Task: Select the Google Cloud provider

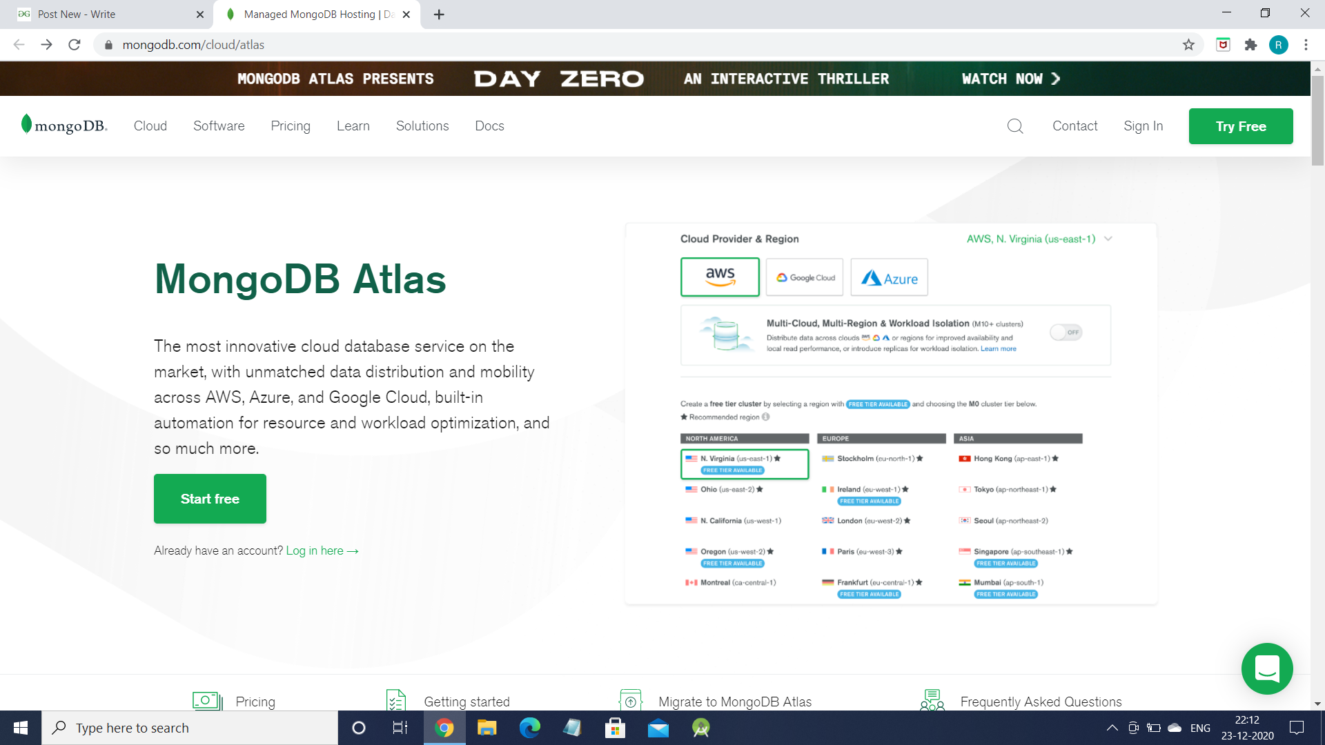Action: click(805, 277)
